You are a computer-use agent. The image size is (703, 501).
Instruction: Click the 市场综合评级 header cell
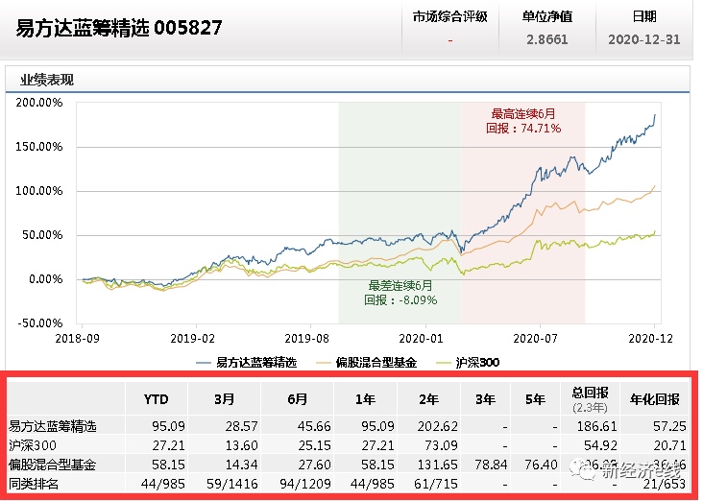[450, 17]
